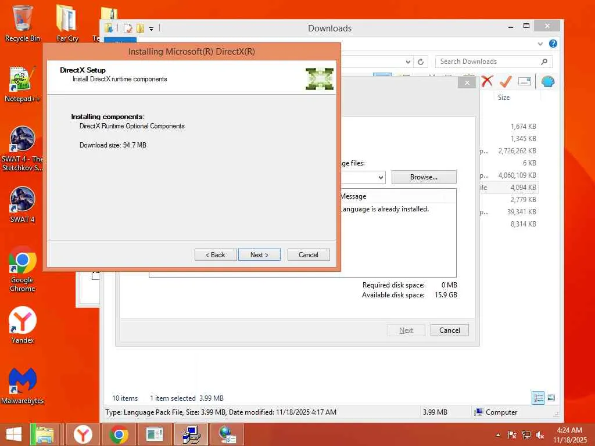Switch Downloads to large icons view
The image size is (595, 446).
tap(551, 398)
